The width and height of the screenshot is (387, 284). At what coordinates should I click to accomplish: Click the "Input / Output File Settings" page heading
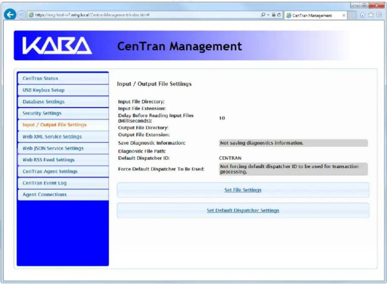(x=154, y=84)
